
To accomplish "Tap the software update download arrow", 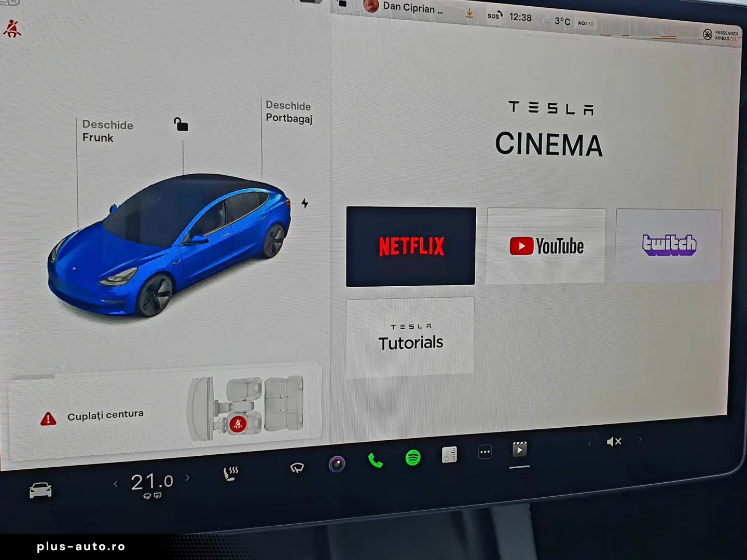I will (x=469, y=13).
